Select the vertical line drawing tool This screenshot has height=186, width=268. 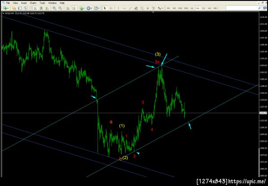tap(118, 8)
